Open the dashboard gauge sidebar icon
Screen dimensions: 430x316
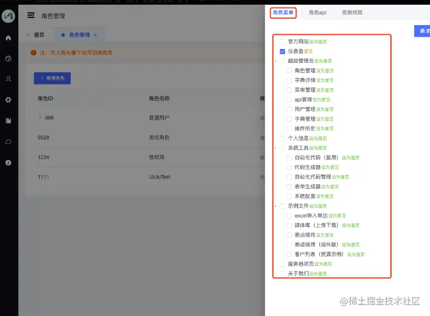8,58
